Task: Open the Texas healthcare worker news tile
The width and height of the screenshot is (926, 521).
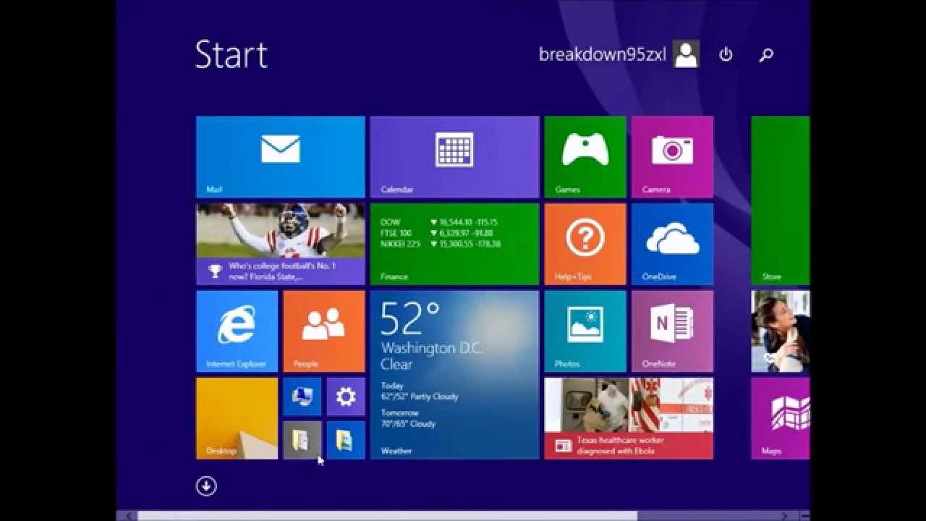Action: (629, 418)
